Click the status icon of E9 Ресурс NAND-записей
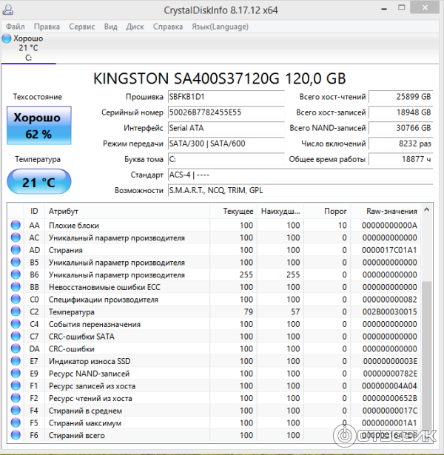444x455 pixels. [16, 373]
